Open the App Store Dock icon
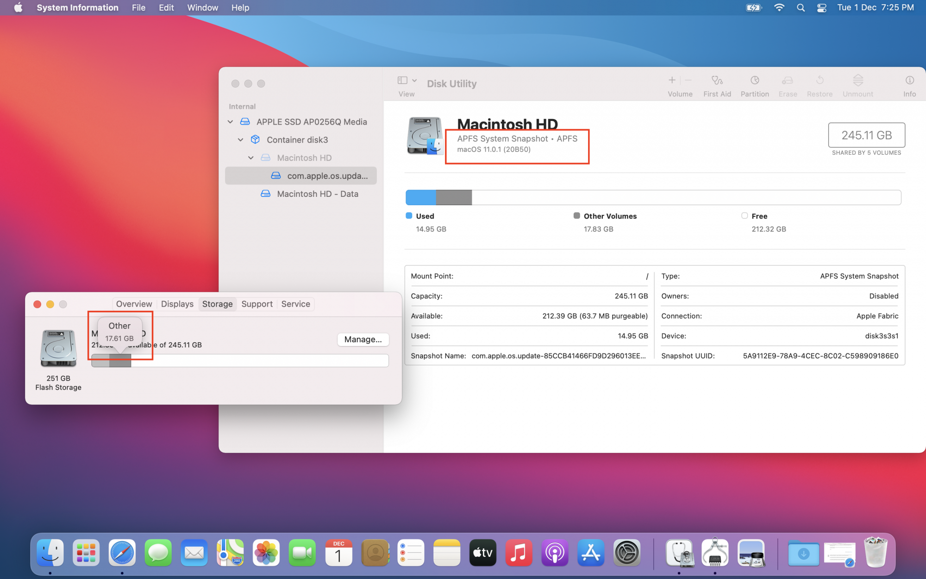The image size is (926, 579). (591, 553)
